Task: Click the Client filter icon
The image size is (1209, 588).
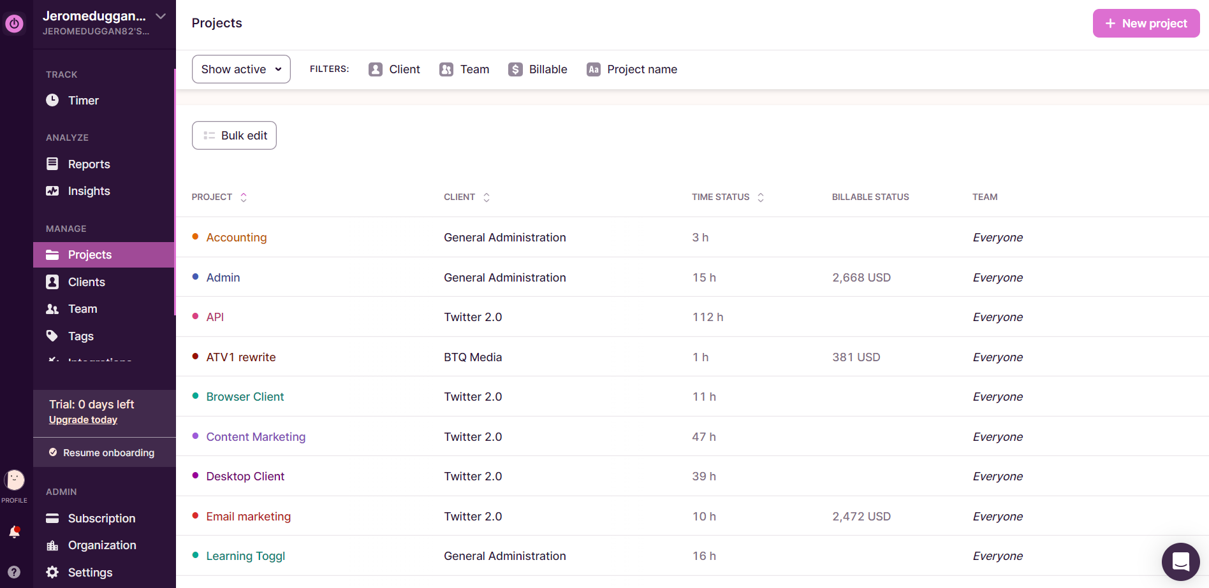Action: [376, 69]
